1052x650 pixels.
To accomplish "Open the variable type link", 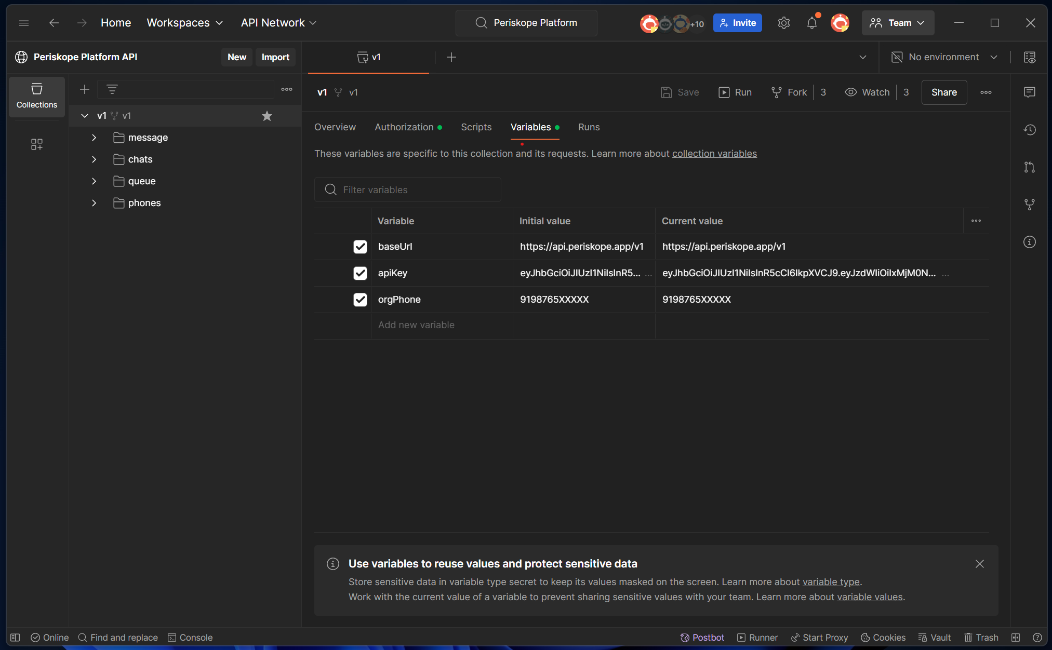I will 831,582.
